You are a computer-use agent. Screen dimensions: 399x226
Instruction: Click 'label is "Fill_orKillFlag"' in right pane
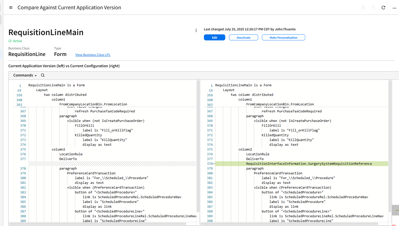[295, 130]
